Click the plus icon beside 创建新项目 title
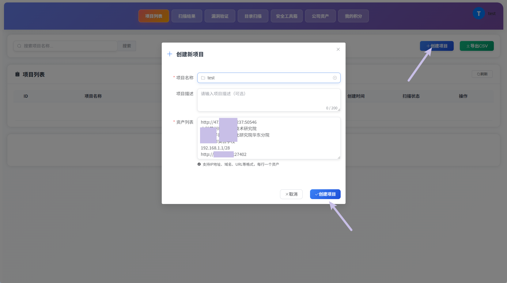The width and height of the screenshot is (507, 283). click(x=170, y=54)
